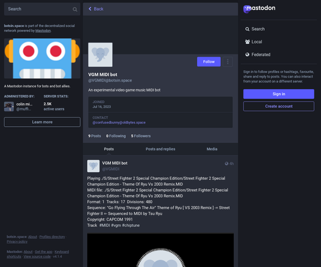Screen dimensions: 321x267
Task: Click the Create account button
Action: click(x=279, y=106)
